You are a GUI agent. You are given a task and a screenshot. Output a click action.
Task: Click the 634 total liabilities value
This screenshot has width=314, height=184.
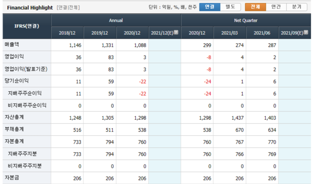click(x=272, y=130)
